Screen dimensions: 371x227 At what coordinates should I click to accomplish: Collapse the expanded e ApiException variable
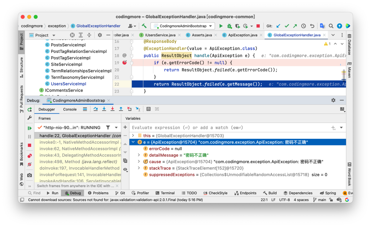(133, 142)
